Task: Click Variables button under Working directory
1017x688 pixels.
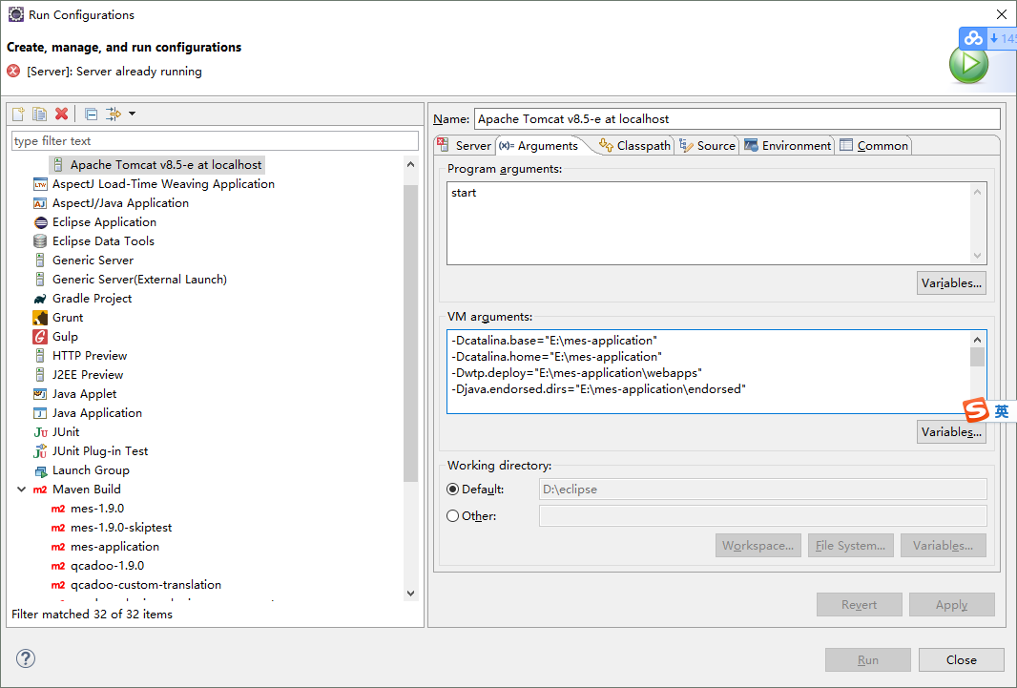Action: tap(943, 545)
